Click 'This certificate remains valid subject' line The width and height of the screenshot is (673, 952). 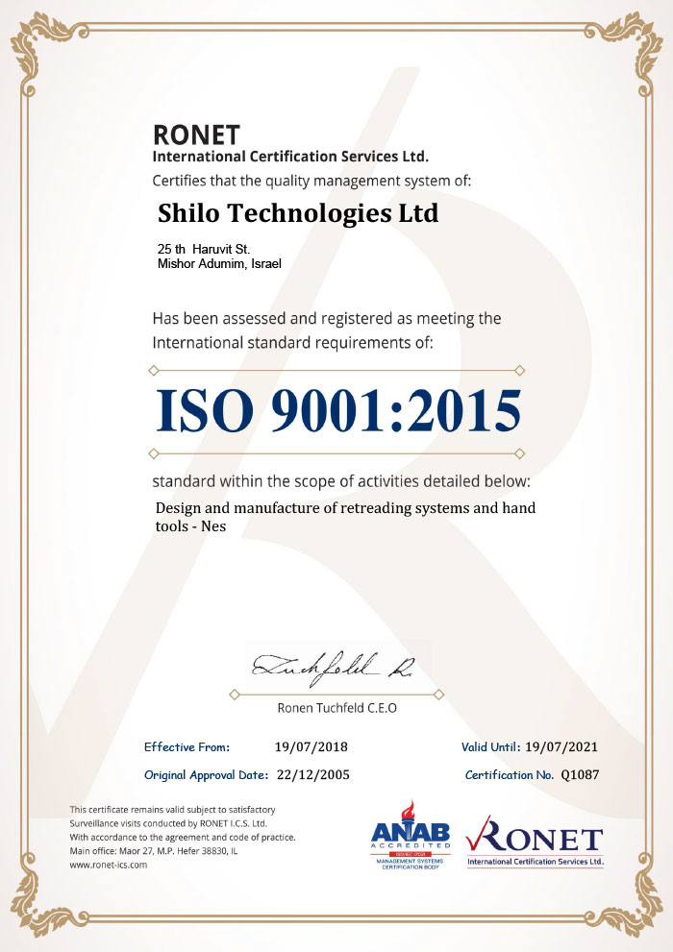[x=172, y=810]
